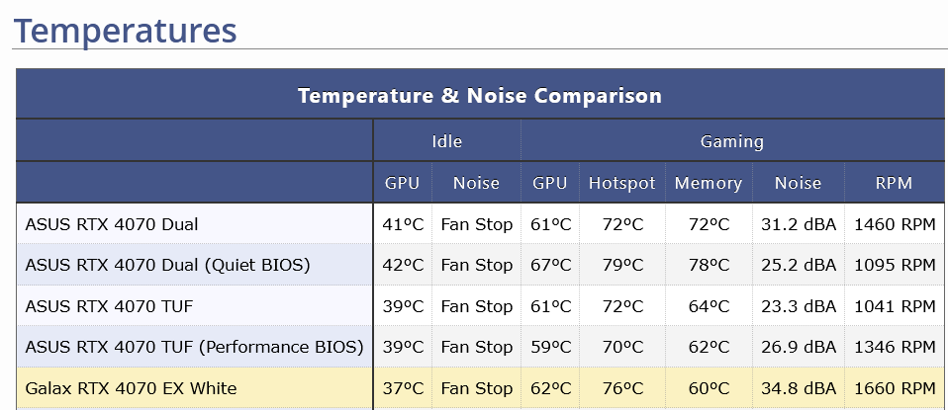Screen dimensions: 948x410
Task: Select ASUS RTX 4070 TUF (Performance BIOS) row
Action: click(x=194, y=347)
